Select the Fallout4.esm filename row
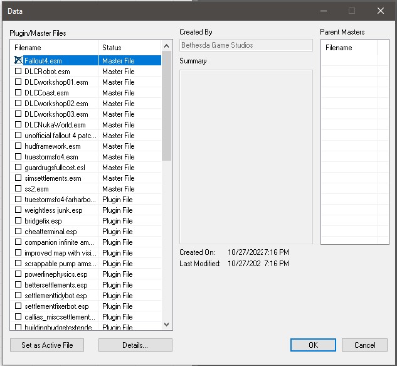The image size is (397, 366). (x=86, y=60)
